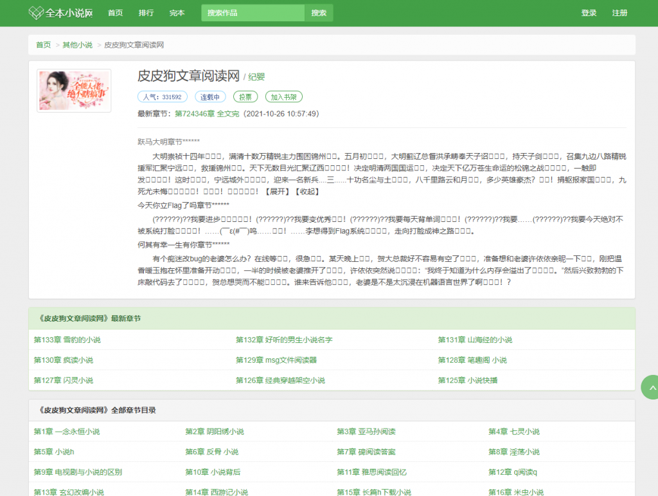Click the 注册 register link
Viewport: 658px width, 496px height.
click(619, 13)
